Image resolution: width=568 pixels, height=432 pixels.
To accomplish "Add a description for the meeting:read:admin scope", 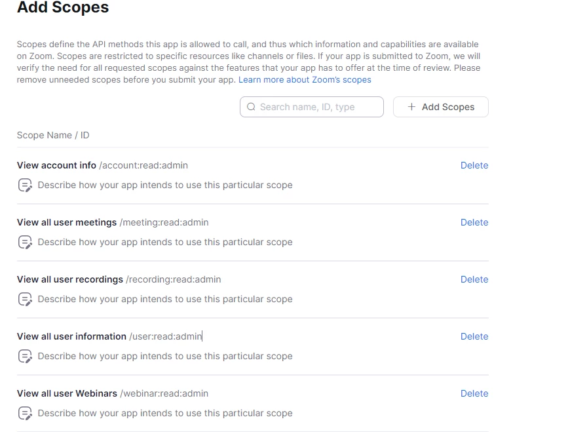I will [164, 242].
